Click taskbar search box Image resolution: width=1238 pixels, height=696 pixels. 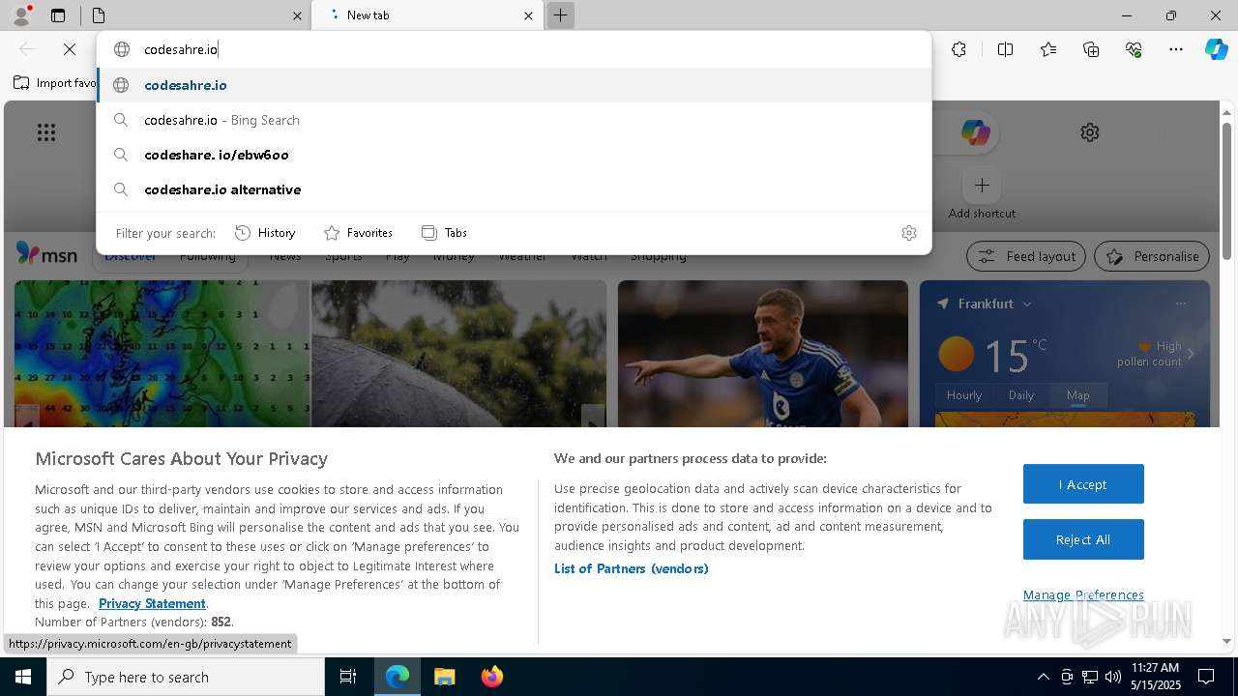pos(186,677)
